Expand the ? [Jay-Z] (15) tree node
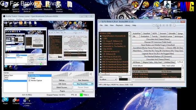Viewport: 196px width, 110px height. pyautogui.click(x=101, y=49)
